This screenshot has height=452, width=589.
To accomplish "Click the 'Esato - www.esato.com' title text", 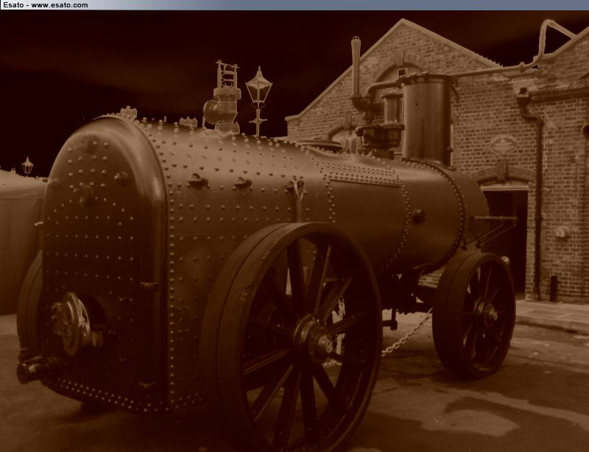I will [x=46, y=5].
